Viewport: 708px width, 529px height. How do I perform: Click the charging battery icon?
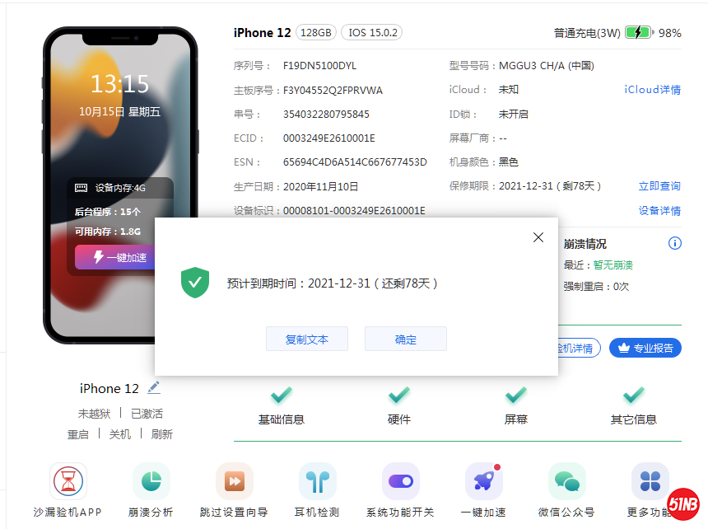click(640, 32)
